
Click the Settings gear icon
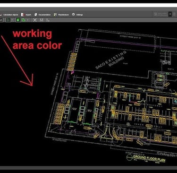tap(73, 15)
